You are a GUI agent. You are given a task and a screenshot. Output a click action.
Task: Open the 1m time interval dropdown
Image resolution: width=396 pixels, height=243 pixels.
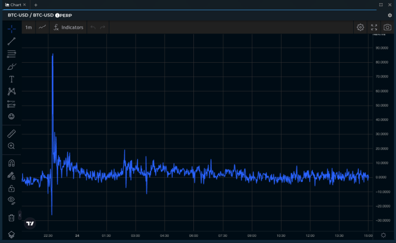click(29, 27)
